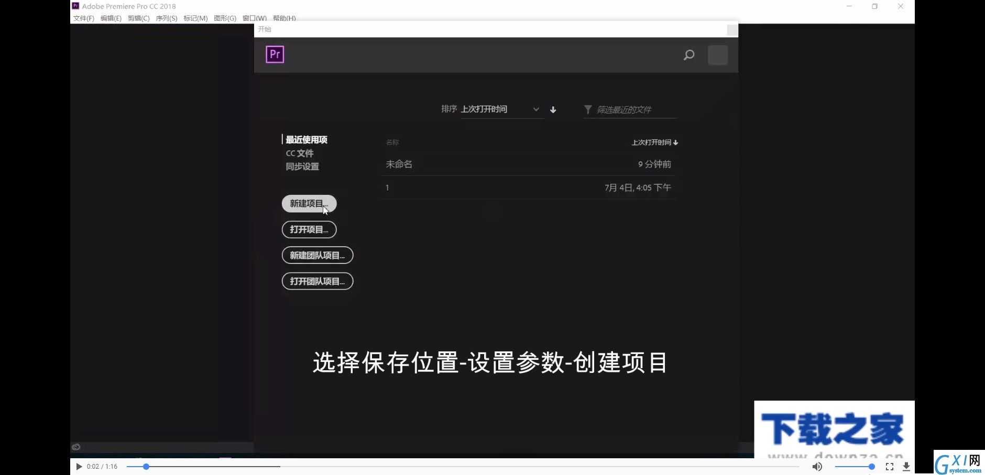985x475 pixels.
Task: Open the recent project named 1
Action: pos(528,187)
